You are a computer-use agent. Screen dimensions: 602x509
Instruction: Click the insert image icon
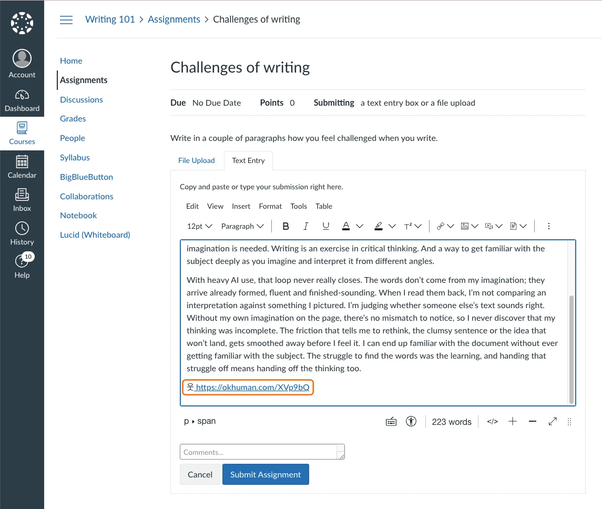coord(465,226)
